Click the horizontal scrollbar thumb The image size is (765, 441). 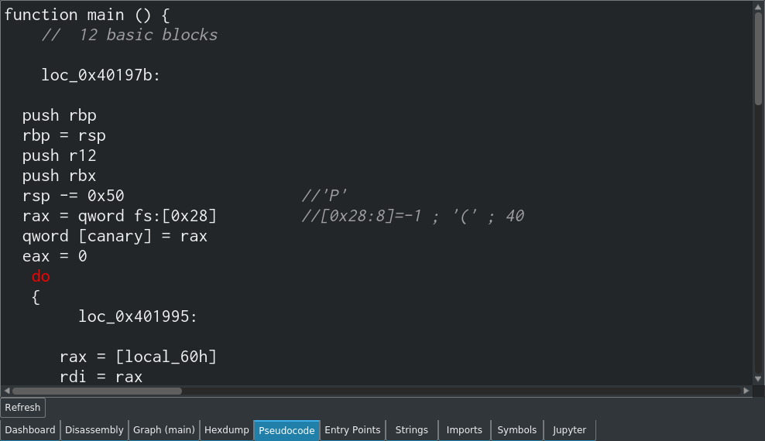click(97, 391)
